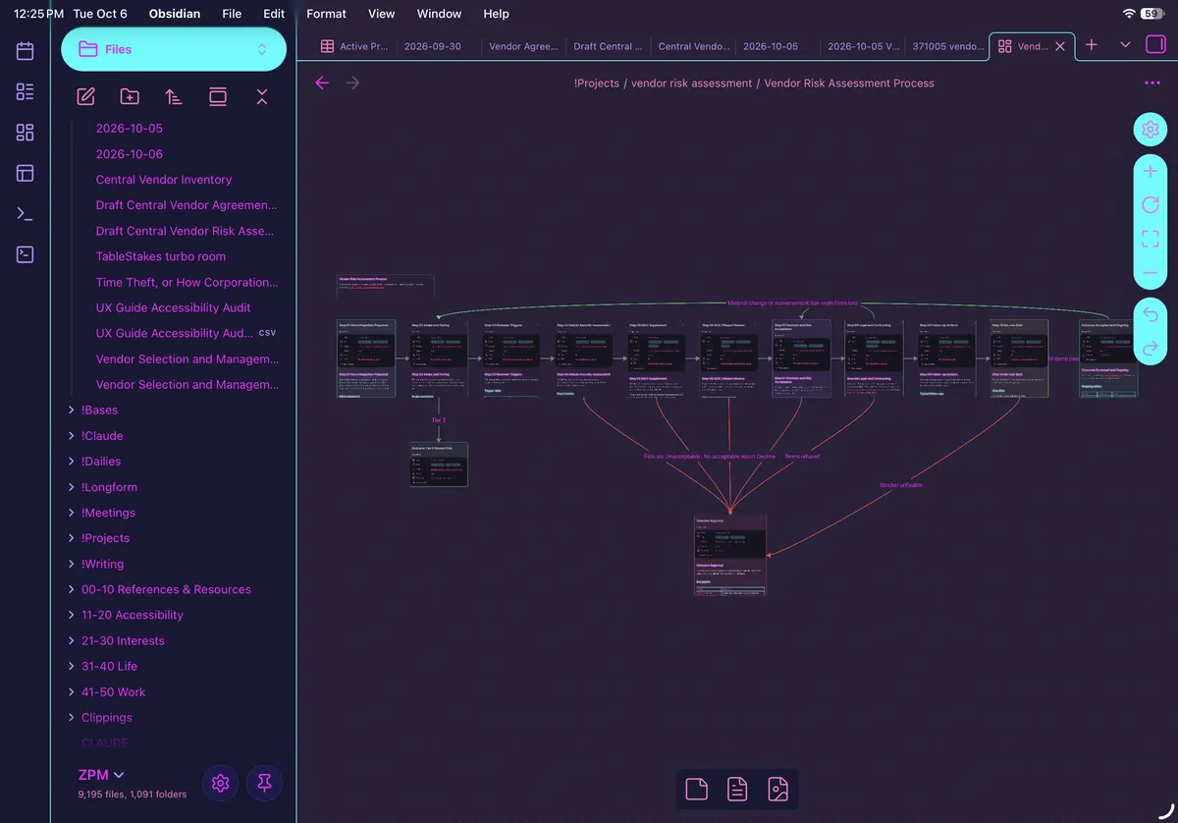Zoom in on the canvas
The width and height of the screenshot is (1178, 823).
pyautogui.click(x=1151, y=172)
